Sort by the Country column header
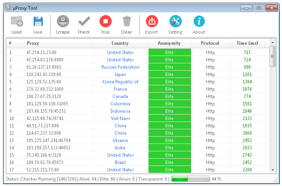 click(x=120, y=43)
